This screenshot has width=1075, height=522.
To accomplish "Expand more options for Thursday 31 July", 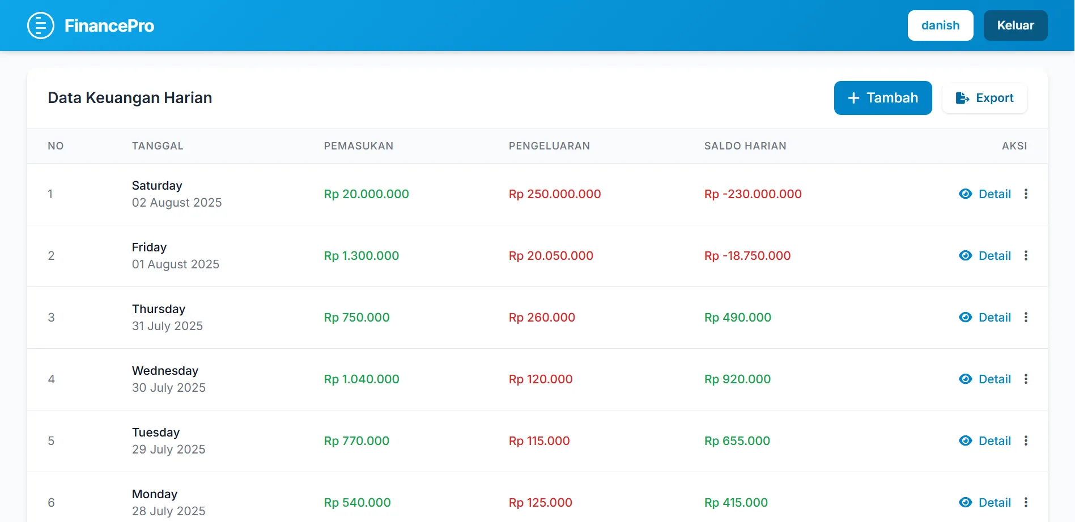I will coord(1026,318).
